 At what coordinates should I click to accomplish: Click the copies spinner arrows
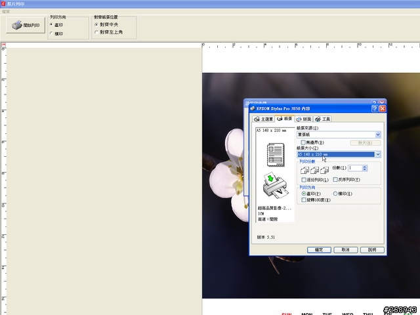pyautogui.click(x=365, y=168)
